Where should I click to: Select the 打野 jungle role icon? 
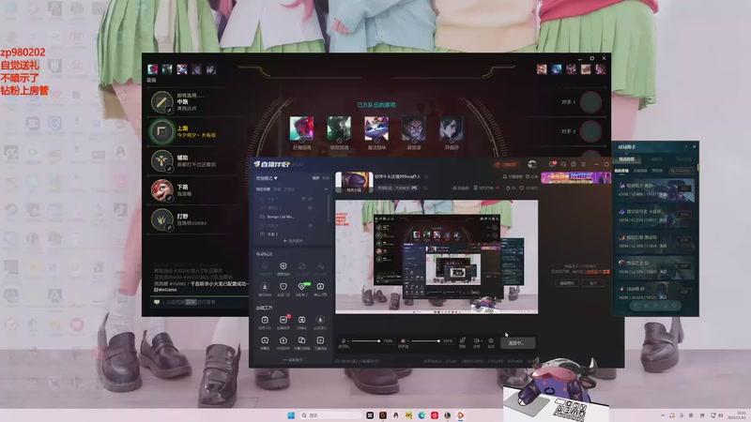click(161, 219)
